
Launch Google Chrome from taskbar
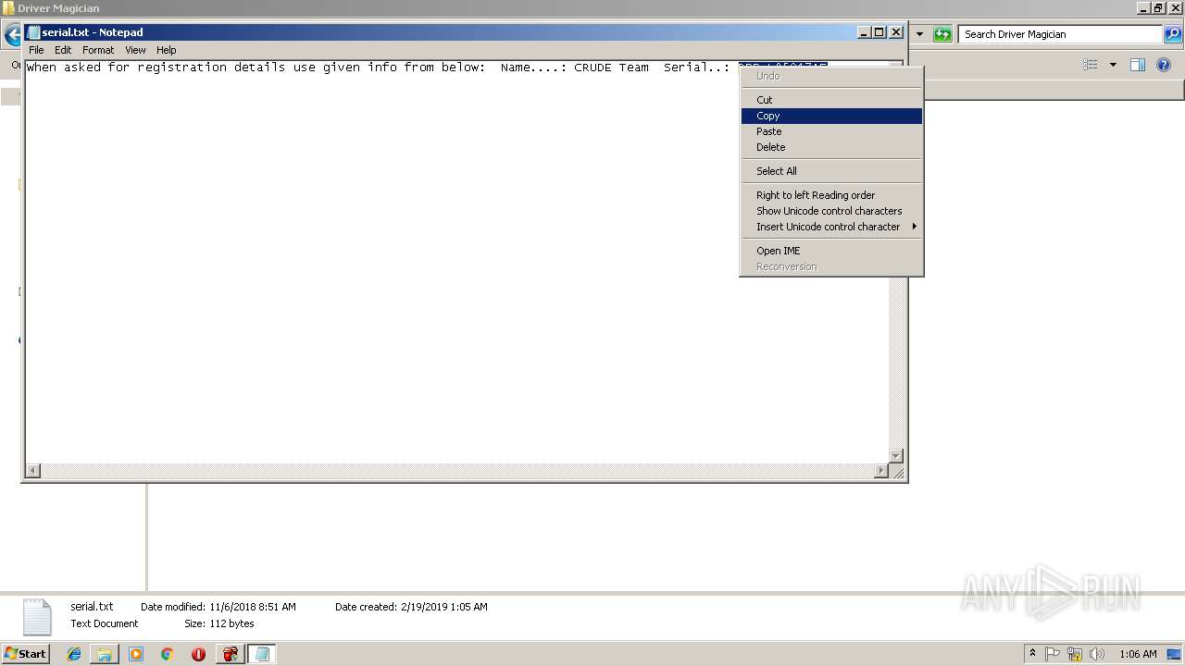(x=167, y=654)
